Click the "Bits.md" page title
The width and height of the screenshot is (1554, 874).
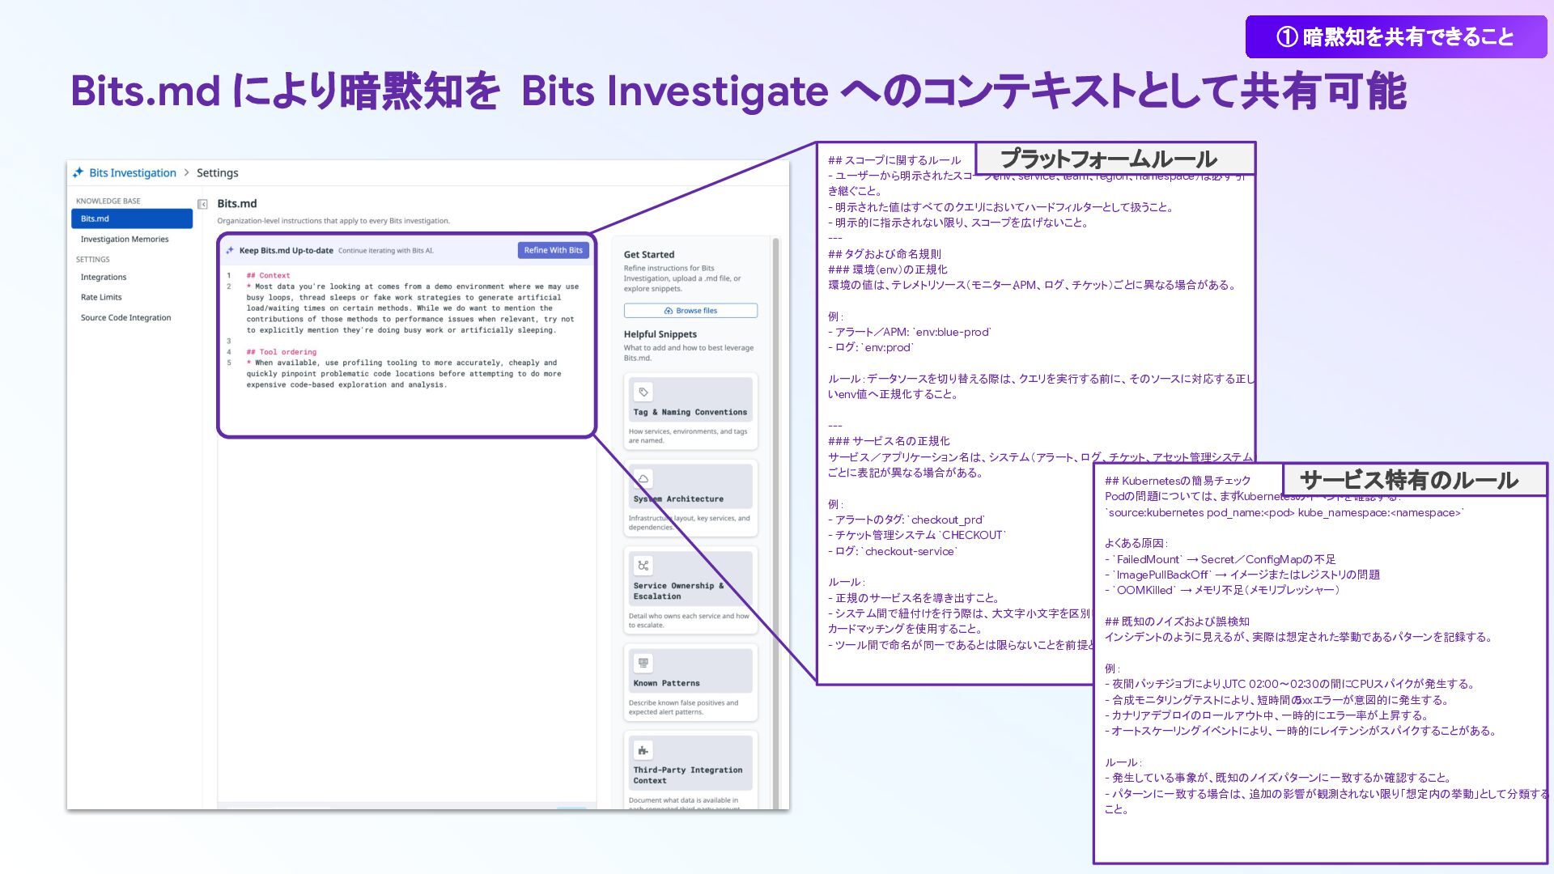237,203
